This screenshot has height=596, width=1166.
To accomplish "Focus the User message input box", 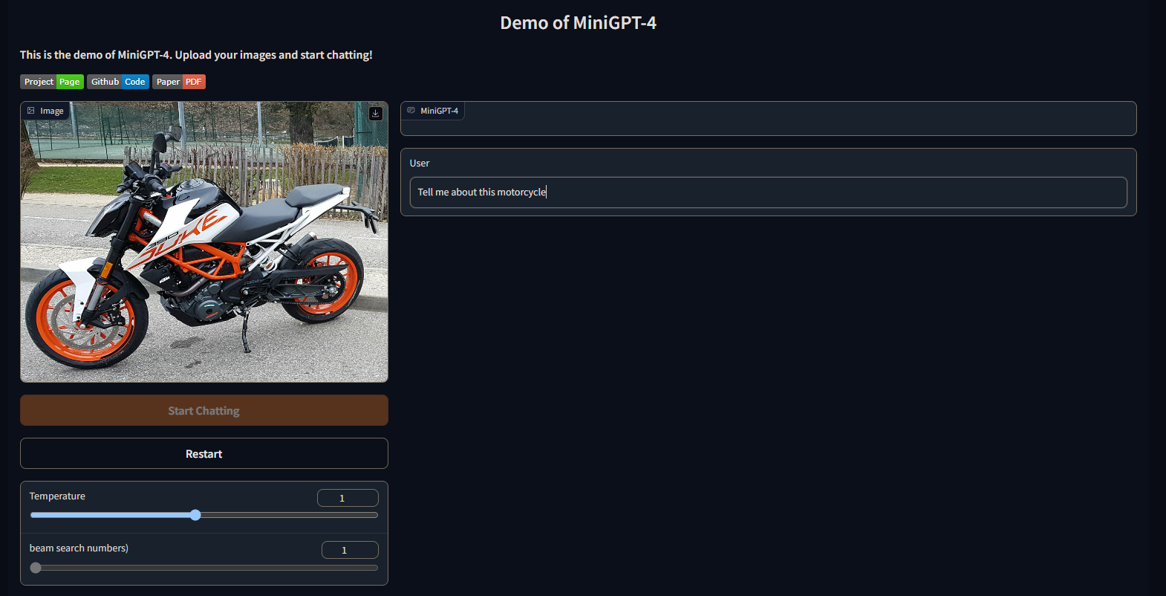I will [x=769, y=192].
